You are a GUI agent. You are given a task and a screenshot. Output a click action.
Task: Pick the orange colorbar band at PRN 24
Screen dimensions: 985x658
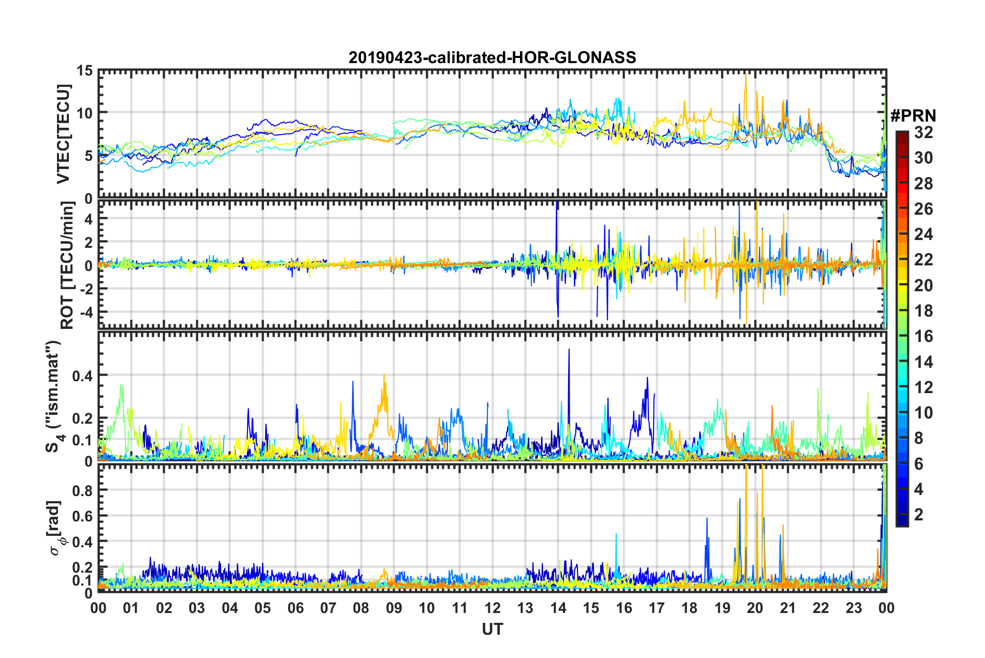click(x=902, y=235)
